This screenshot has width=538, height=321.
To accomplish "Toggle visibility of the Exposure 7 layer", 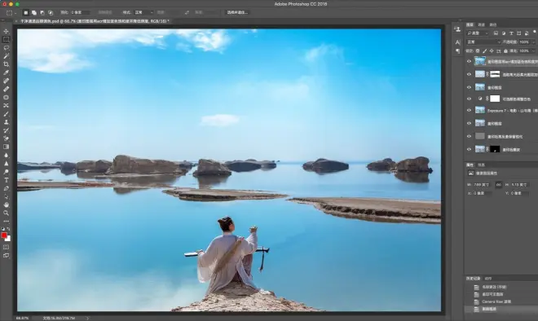I will [469, 111].
